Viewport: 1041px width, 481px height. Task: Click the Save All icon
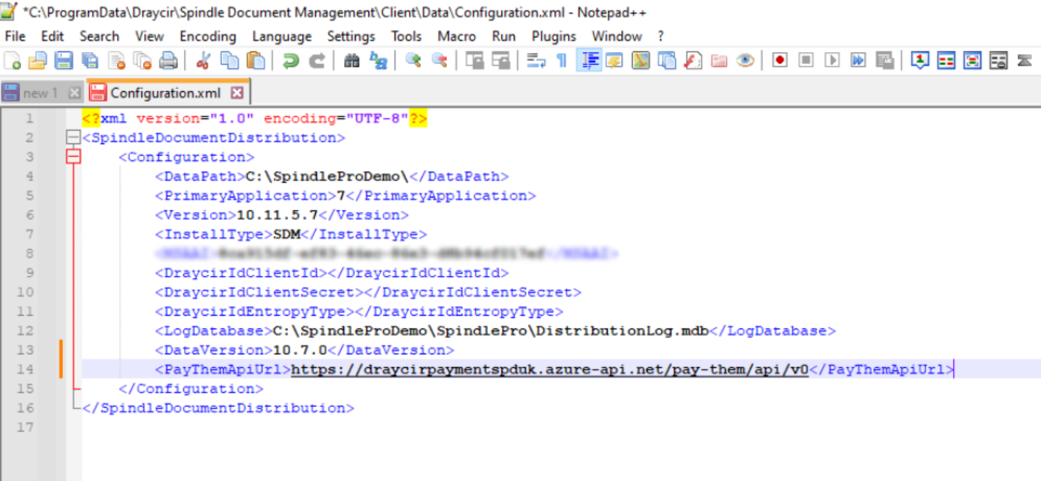(90, 60)
